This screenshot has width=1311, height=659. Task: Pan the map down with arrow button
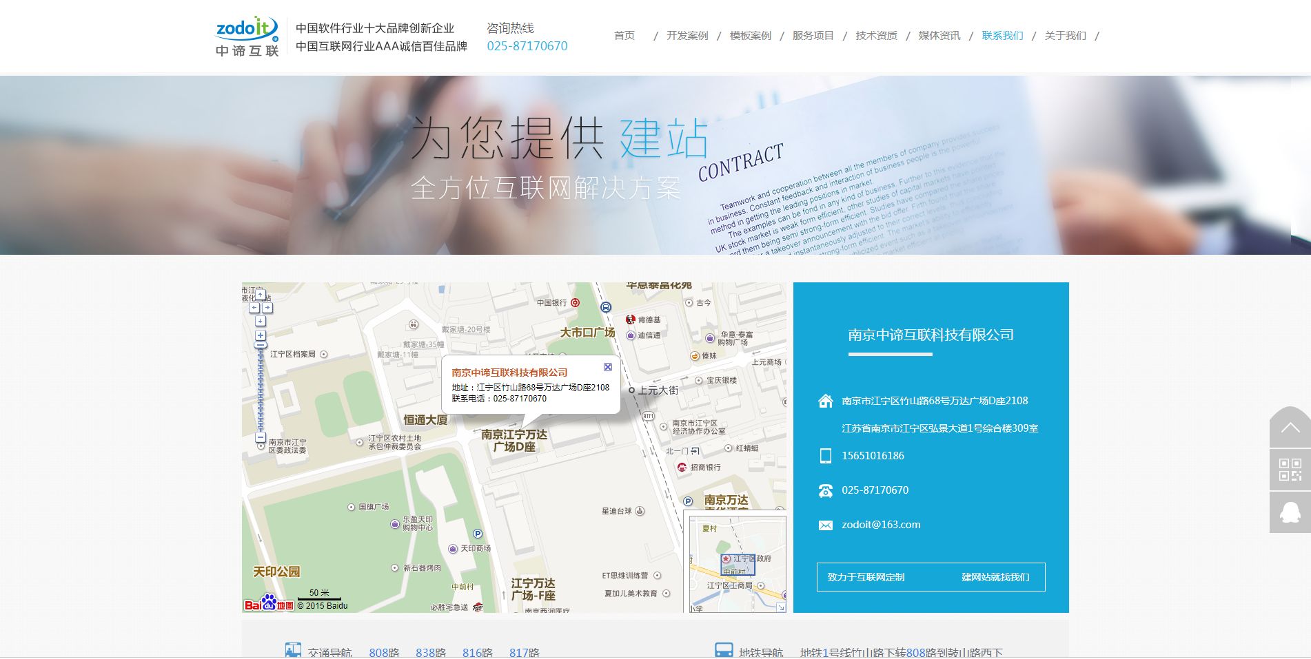(261, 321)
